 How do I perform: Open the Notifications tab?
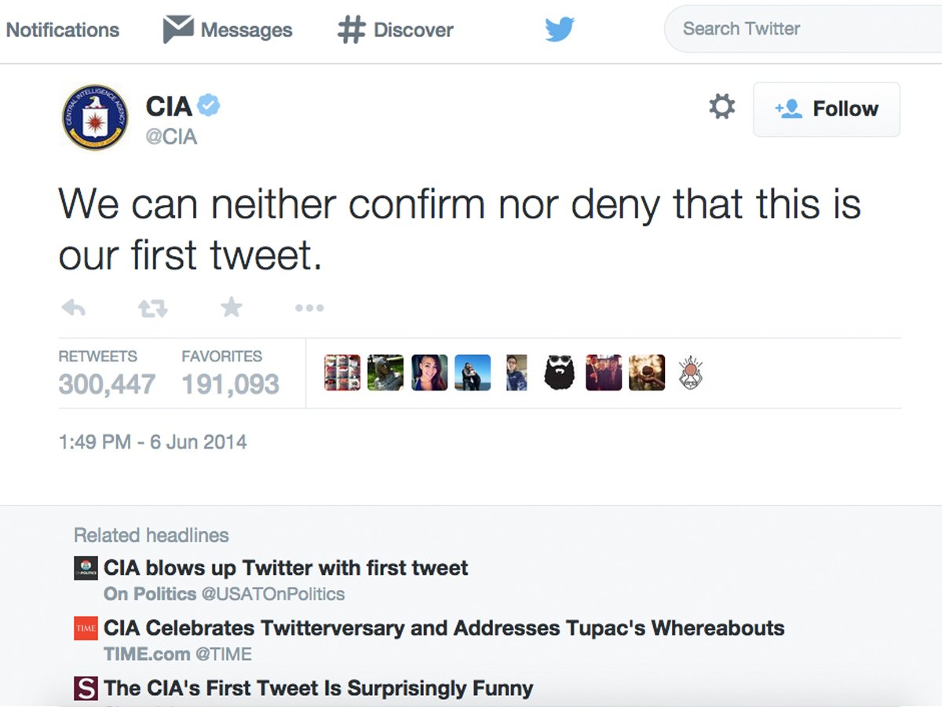[x=63, y=30]
